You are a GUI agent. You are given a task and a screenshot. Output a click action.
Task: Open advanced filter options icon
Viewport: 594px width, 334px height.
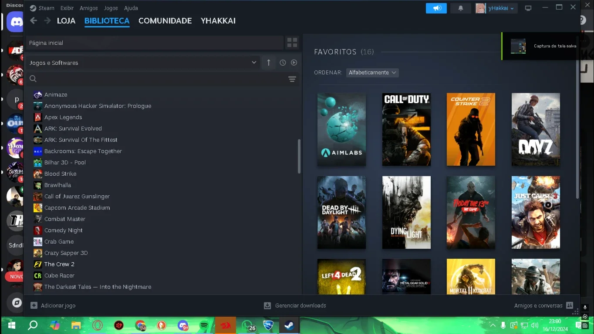pos(292,79)
